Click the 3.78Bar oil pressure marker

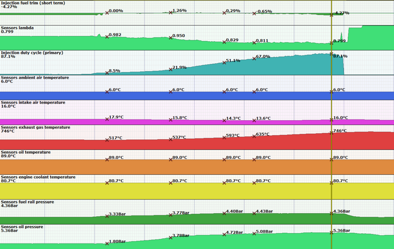pyautogui.click(x=171, y=238)
